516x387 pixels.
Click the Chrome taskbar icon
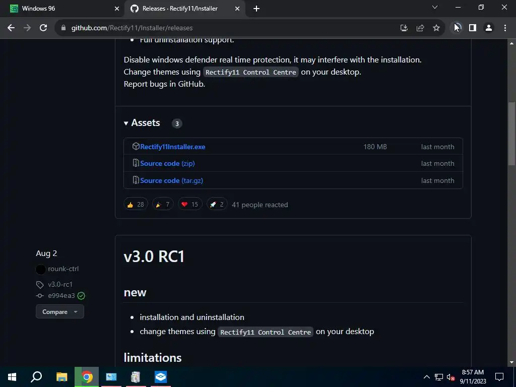click(x=87, y=377)
